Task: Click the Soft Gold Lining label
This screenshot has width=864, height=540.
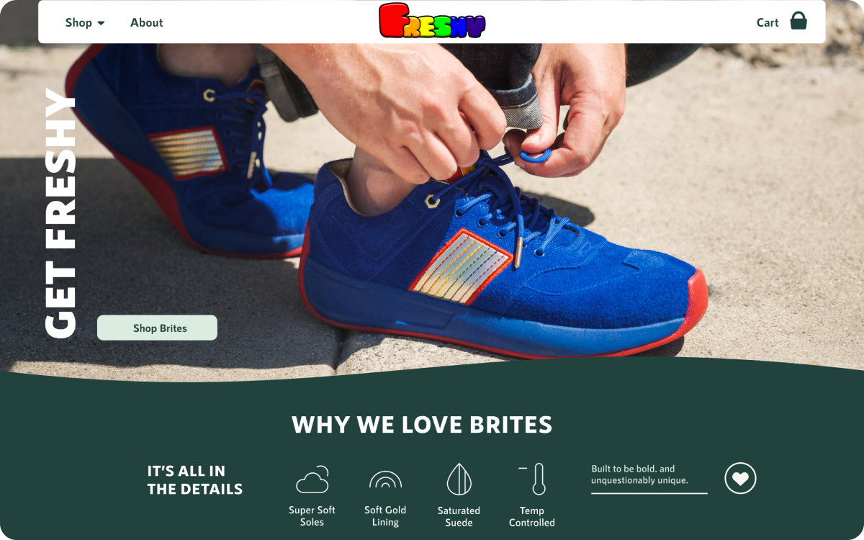Action: [385, 516]
